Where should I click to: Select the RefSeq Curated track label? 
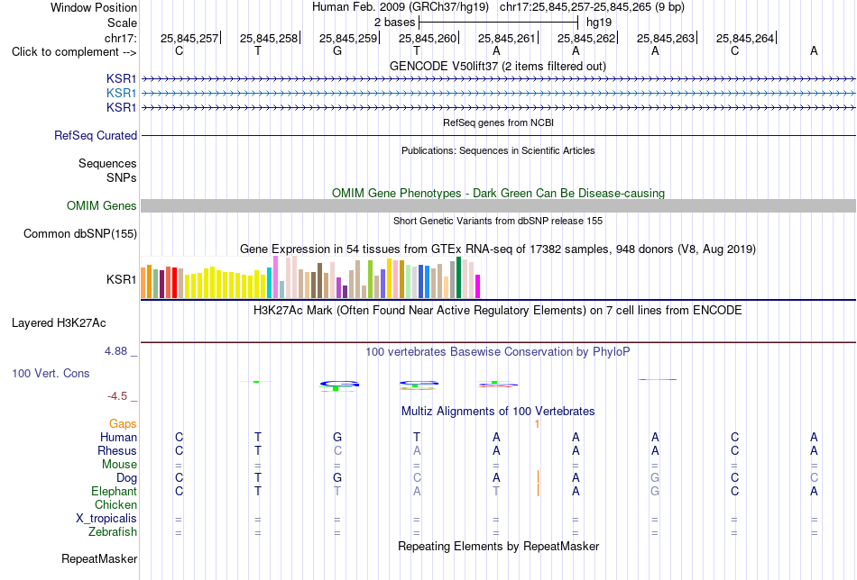[x=96, y=135]
